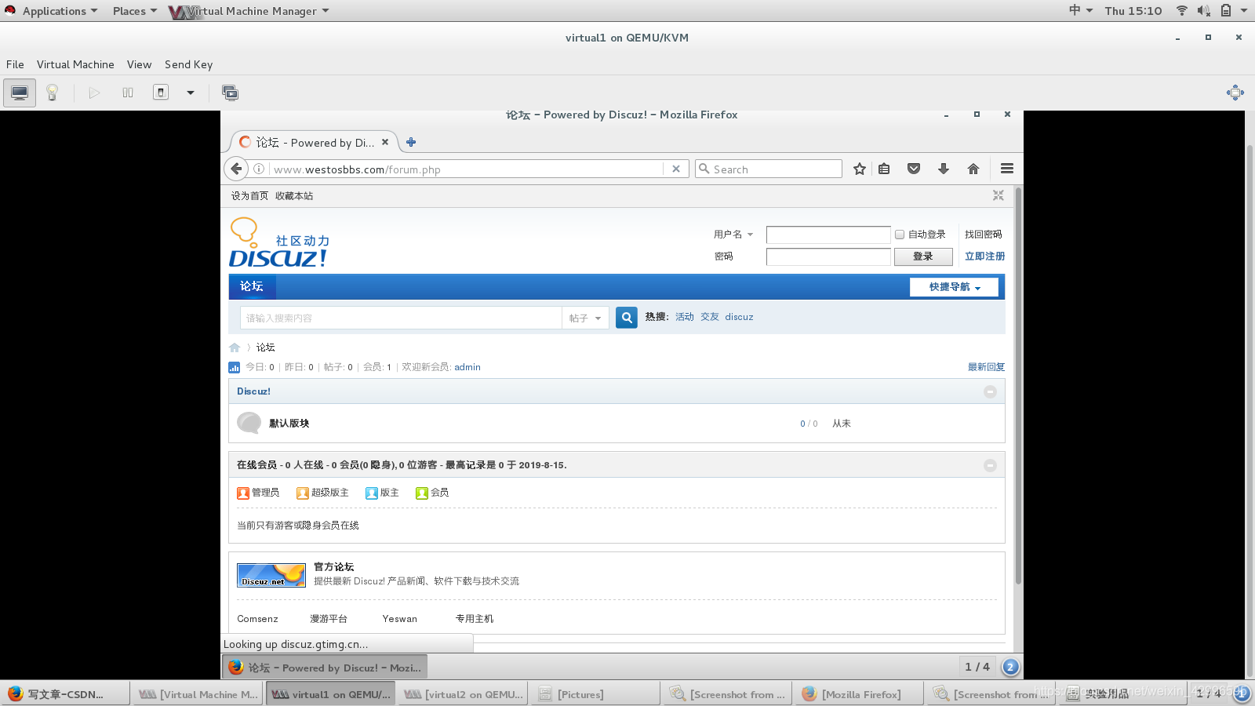1255x706 pixels.
Task: Click 找回密码 link
Action: [x=984, y=235]
